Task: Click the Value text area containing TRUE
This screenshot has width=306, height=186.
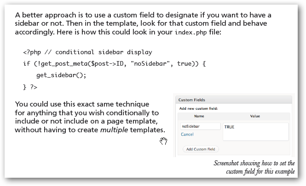Action: (255, 131)
